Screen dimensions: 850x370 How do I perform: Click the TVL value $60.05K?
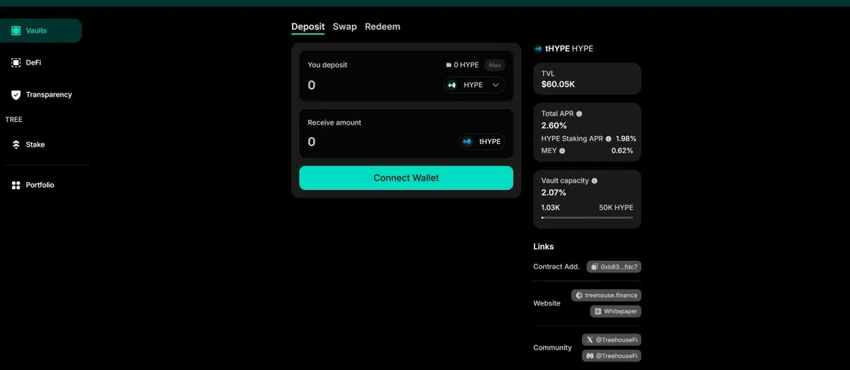tap(558, 84)
